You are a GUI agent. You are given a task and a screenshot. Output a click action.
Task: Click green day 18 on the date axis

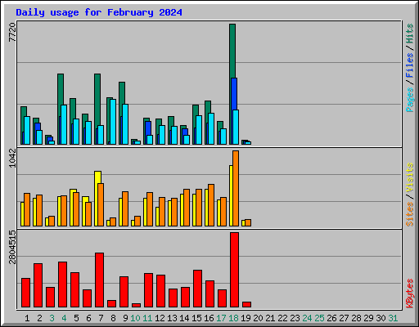(x=233, y=318)
